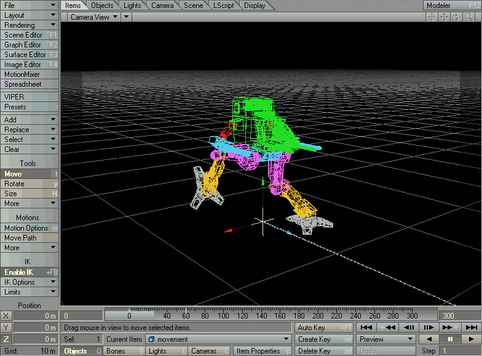The height and width of the screenshot is (356, 482).
Task: Open the Graph Editor
Action: click(30, 44)
